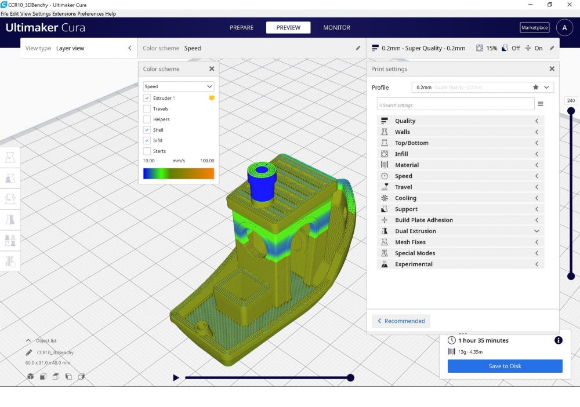Viewport: 580px width, 407px height.
Task: Click the pencil icon beside Color scheme Speed
Action: point(358,48)
